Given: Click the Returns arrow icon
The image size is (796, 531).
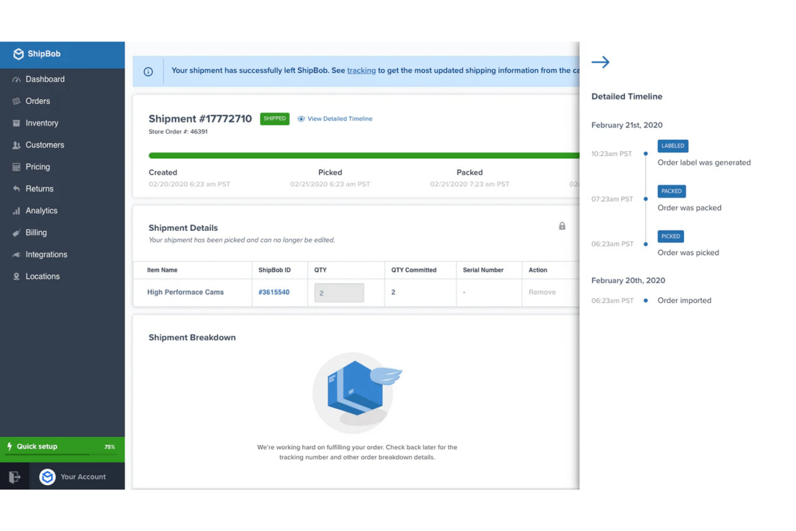Looking at the screenshot, I should (17, 189).
